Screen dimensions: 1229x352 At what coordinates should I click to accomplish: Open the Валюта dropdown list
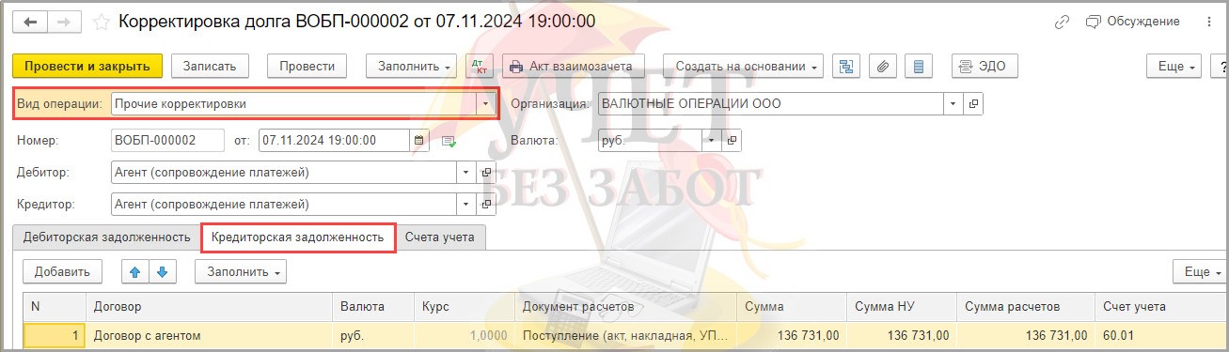tap(712, 141)
